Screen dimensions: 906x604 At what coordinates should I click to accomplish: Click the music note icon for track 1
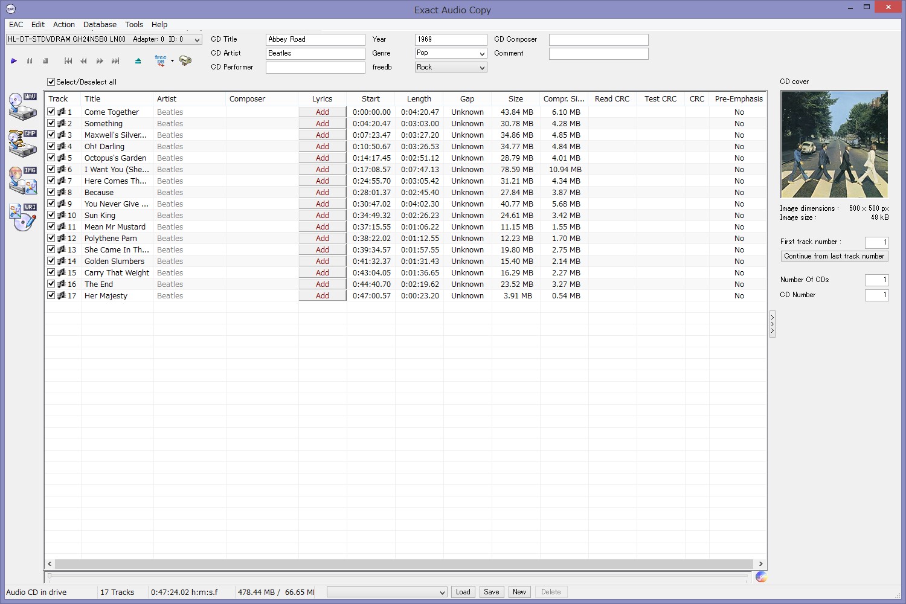[x=61, y=112]
